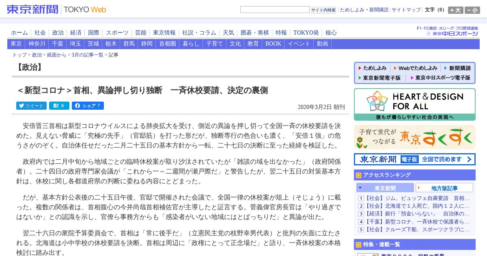Select 動画 in blue bar
487x256 pixels.
click(x=323, y=44)
